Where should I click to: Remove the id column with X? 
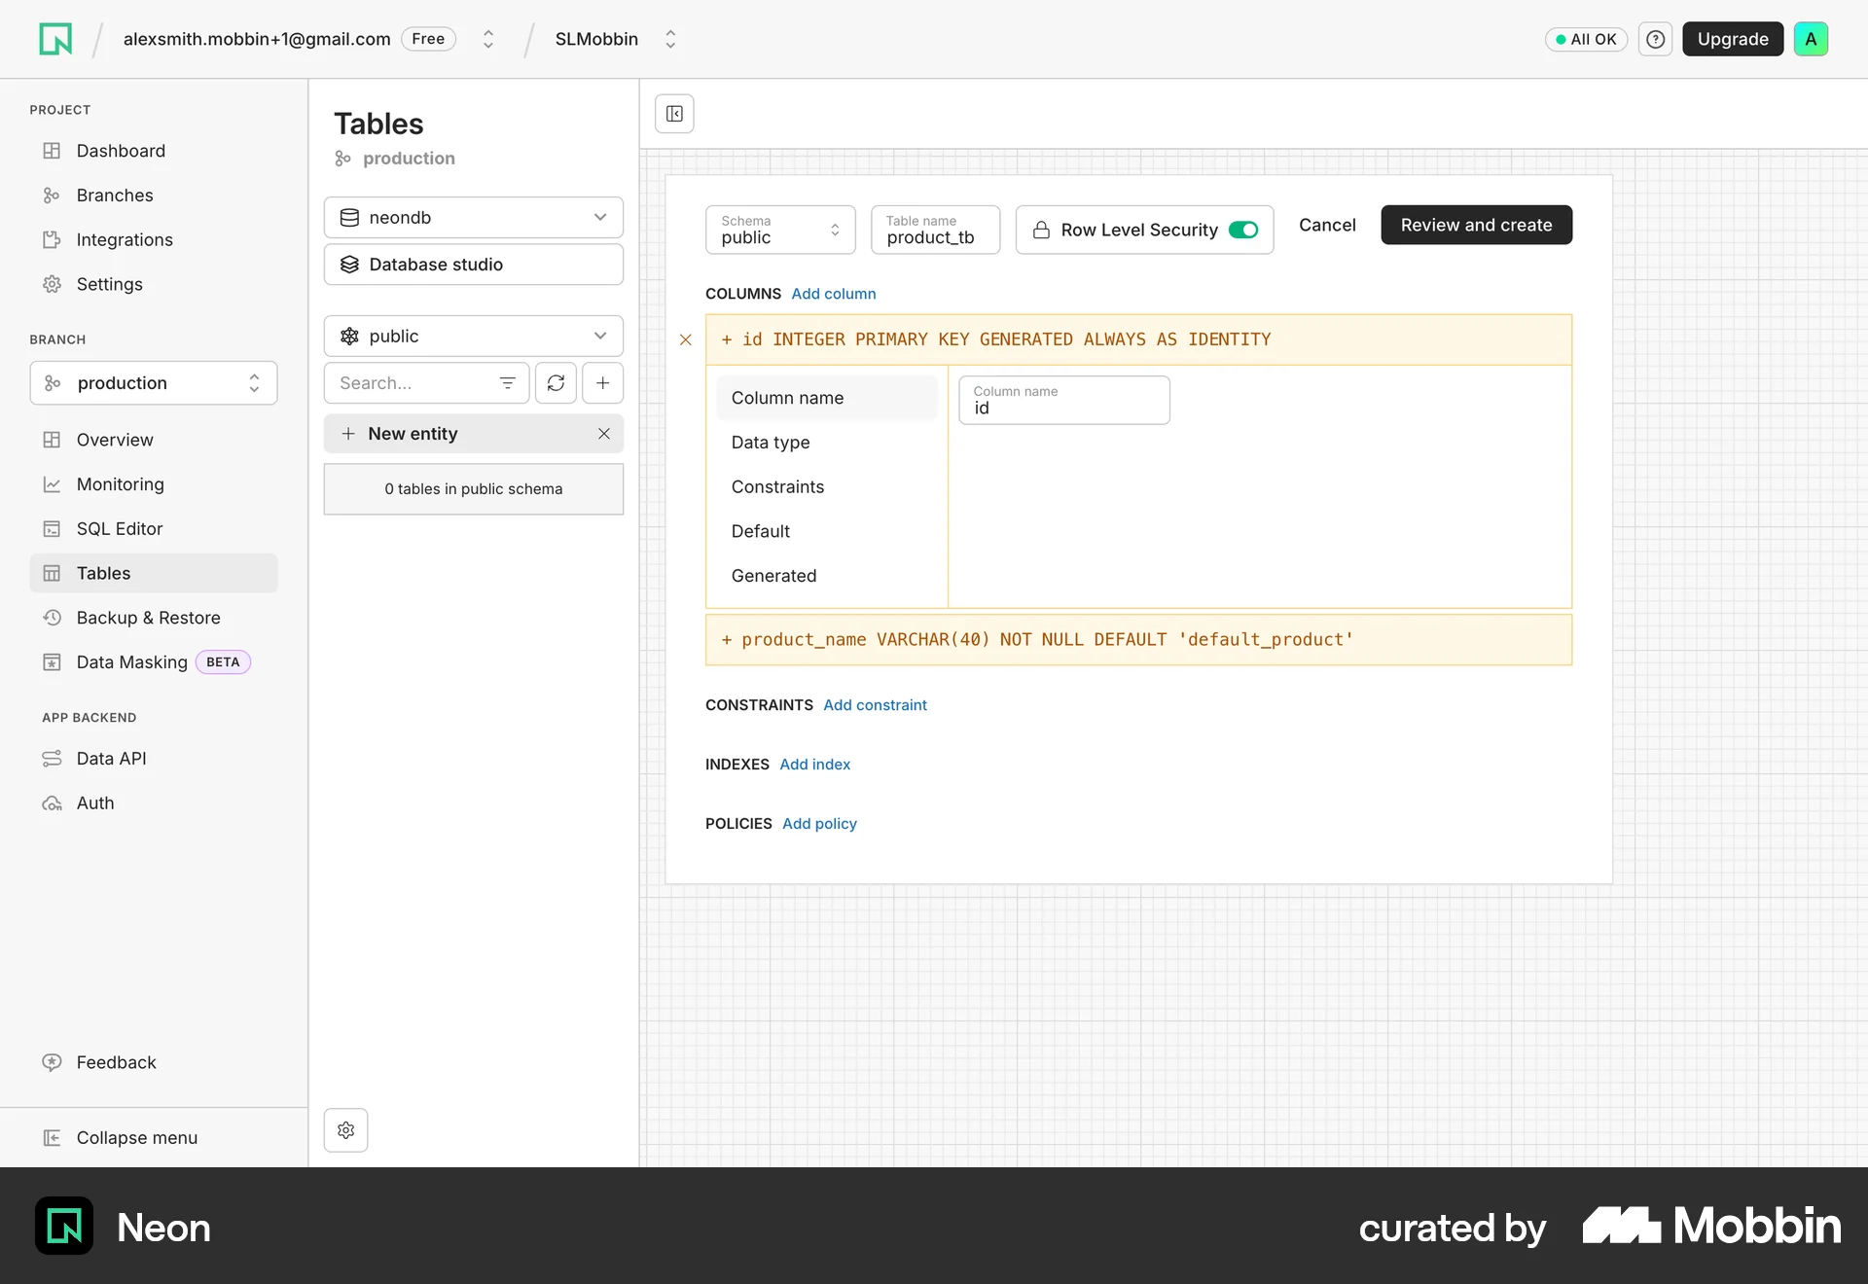pyautogui.click(x=686, y=339)
